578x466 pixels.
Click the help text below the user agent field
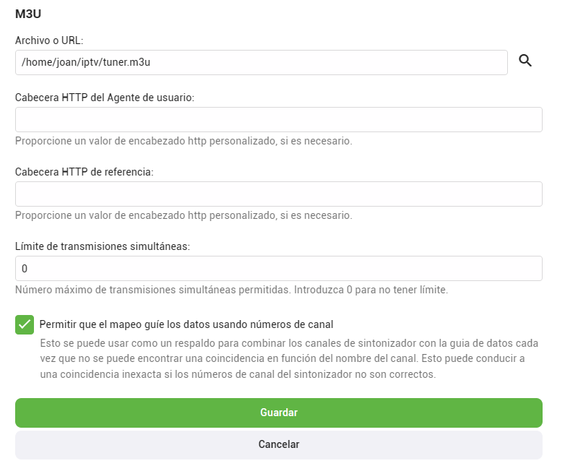184,141
